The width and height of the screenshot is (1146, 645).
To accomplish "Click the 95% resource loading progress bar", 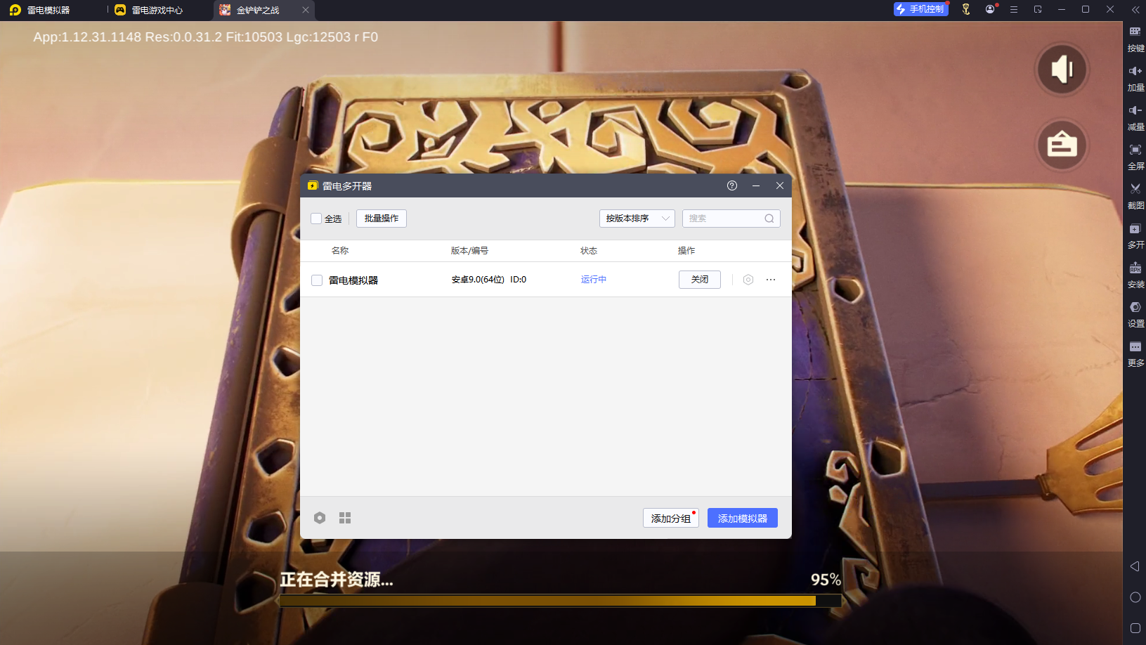I will click(561, 601).
